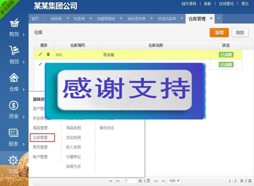Open 商品类别 in settings menu
254x186 pixels.
click(73, 128)
